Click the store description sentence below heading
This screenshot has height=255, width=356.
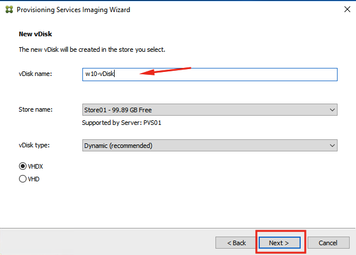pyautogui.click(x=92, y=50)
